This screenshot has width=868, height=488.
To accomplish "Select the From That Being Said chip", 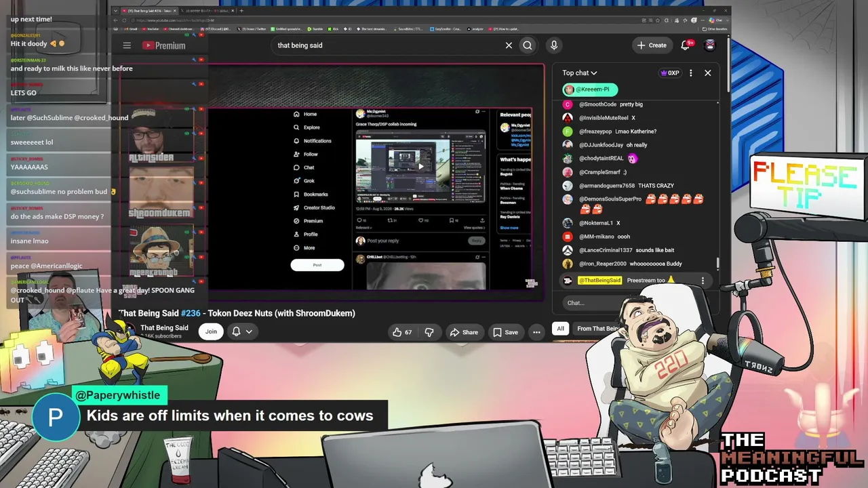I will [597, 329].
